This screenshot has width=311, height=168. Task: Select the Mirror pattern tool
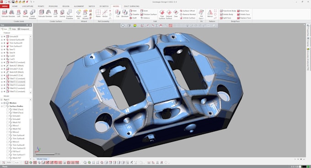[210, 14]
